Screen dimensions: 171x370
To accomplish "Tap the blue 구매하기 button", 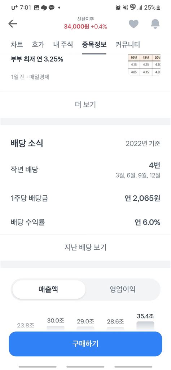I will coord(85,344).
